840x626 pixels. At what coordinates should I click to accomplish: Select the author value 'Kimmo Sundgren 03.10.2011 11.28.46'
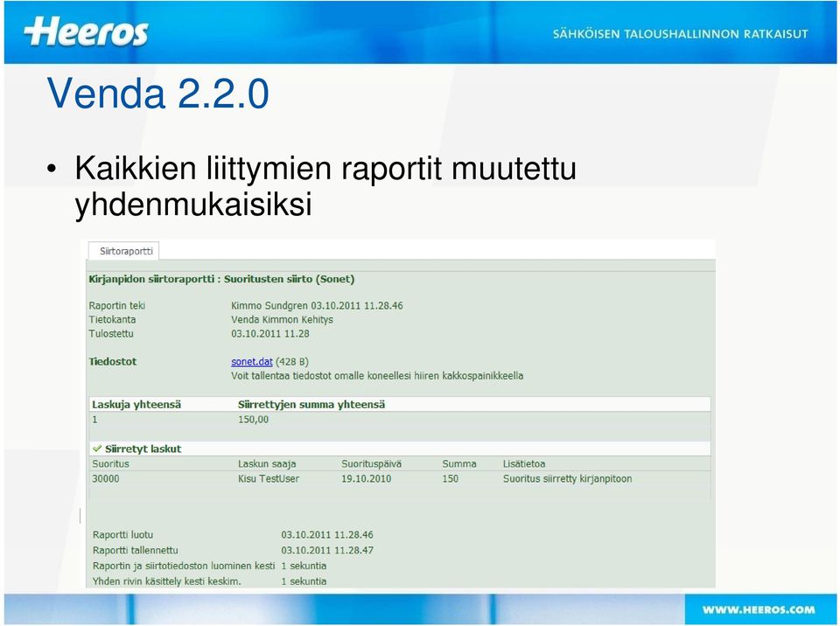317,306
